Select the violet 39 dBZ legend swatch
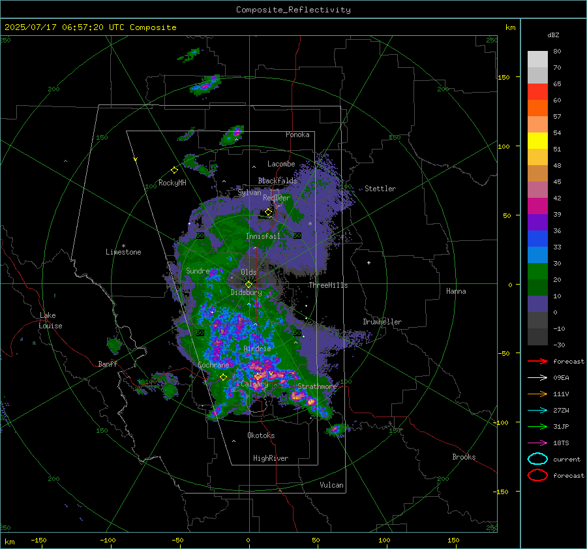This screenshot has width=587, height=549. [x=537, y=222]
